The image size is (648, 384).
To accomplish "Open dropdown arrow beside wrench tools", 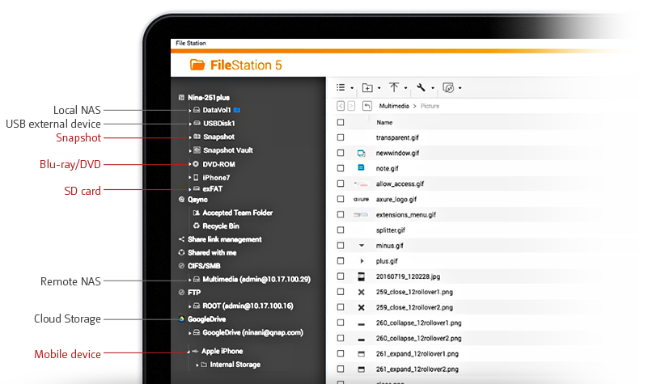I will pos(433,88).
